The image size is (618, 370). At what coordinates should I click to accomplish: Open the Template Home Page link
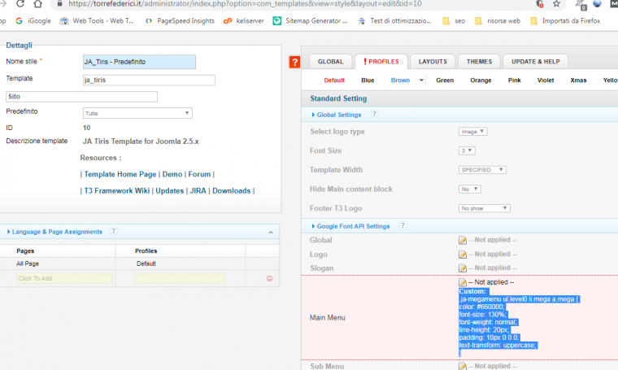point(120,174)
